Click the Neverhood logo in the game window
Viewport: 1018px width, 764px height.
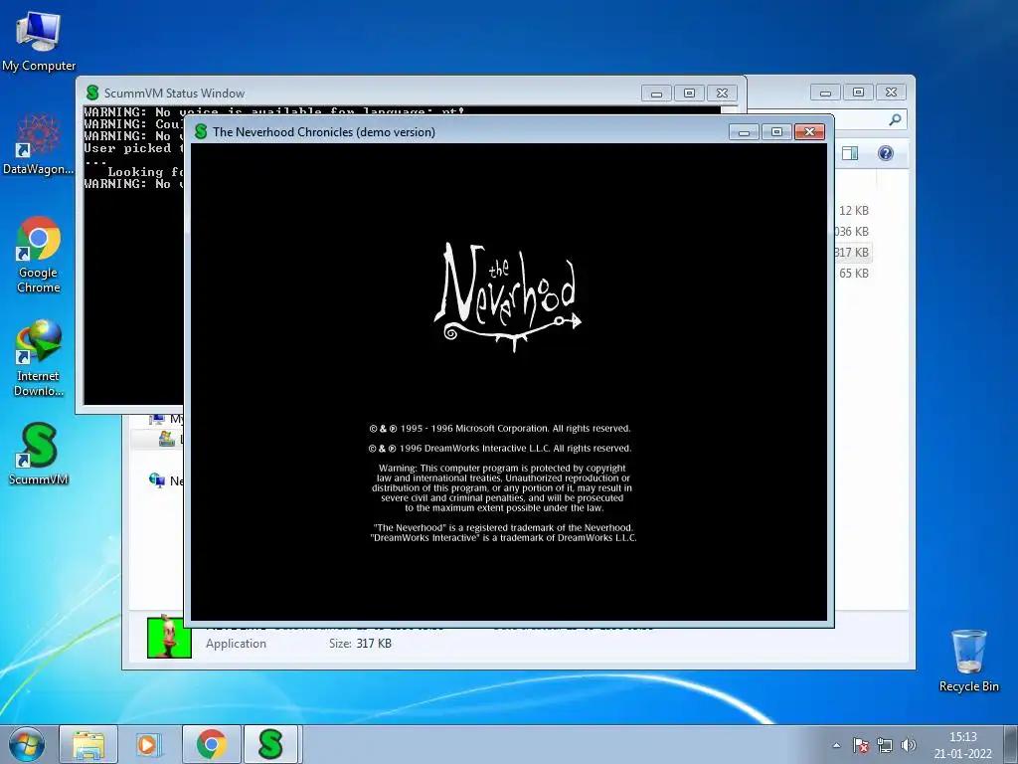(508, 296)
